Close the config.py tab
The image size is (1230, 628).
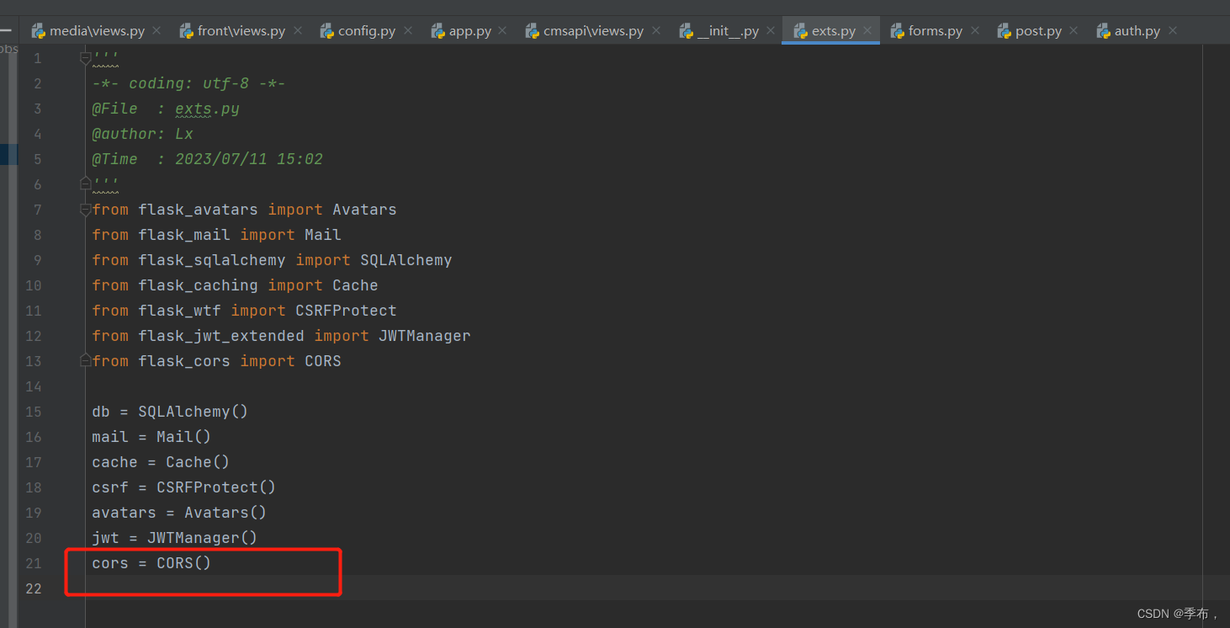408,30
